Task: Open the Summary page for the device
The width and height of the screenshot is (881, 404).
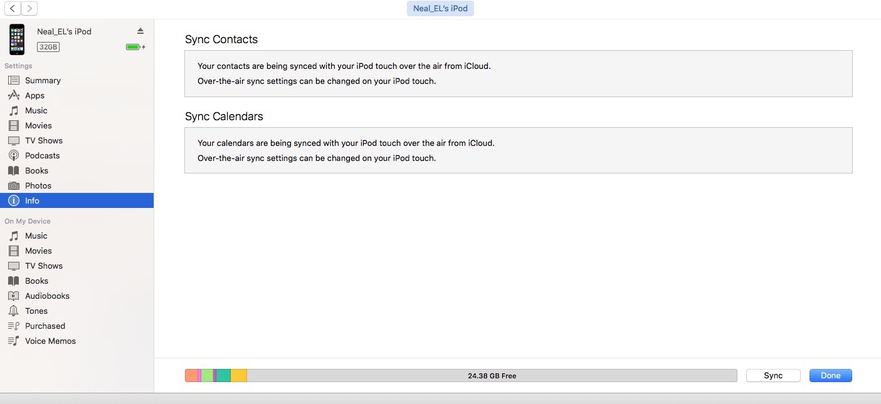Action: (43, 80)
